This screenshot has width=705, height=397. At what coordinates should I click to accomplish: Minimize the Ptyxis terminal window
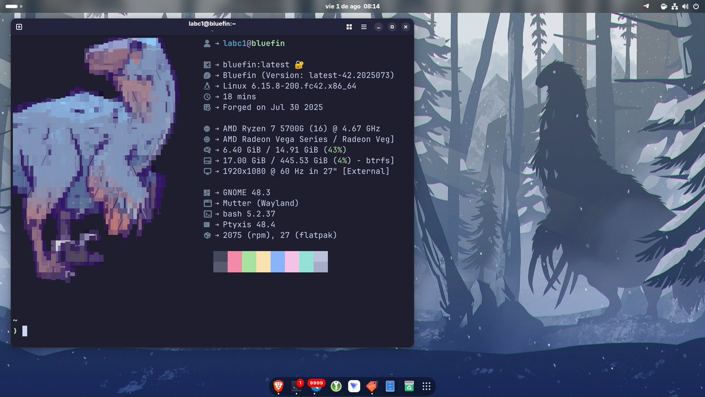(378, 26)
